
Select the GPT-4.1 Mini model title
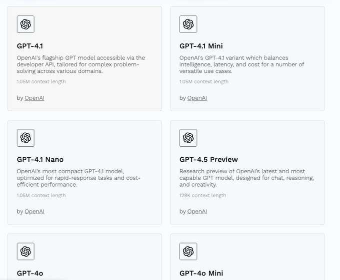pyautogui.click(x=201, y=46)
